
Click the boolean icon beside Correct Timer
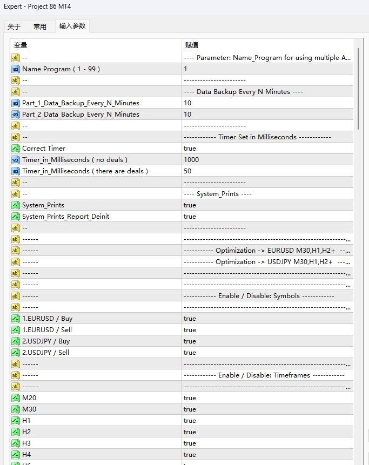pyautogui.click(x=15, y=149)
